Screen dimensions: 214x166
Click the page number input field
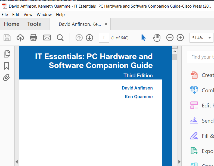104,38
